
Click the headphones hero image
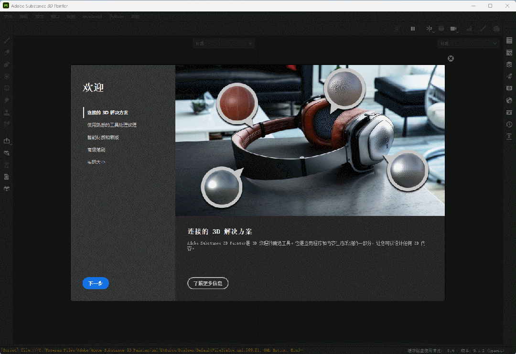coord(310,140)
